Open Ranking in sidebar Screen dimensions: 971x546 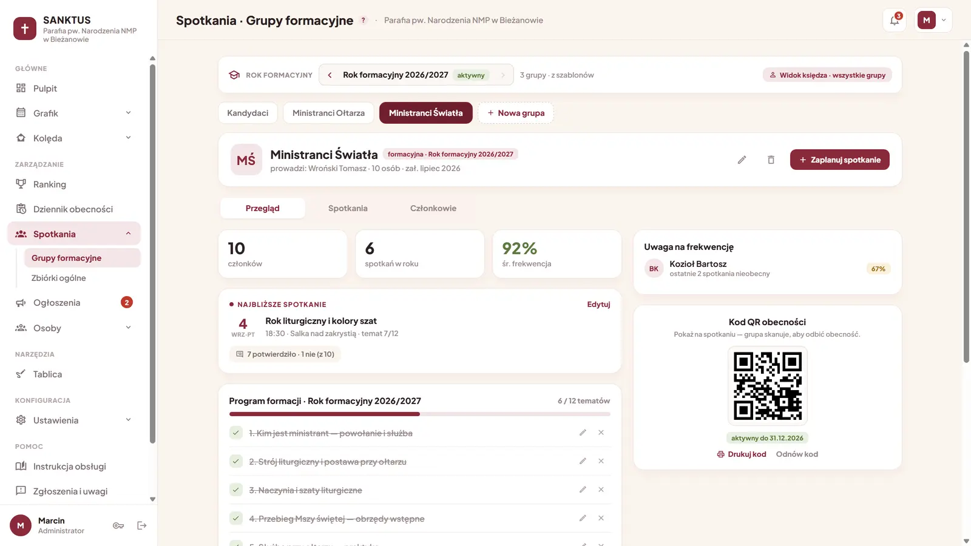[x=74, y=184]
